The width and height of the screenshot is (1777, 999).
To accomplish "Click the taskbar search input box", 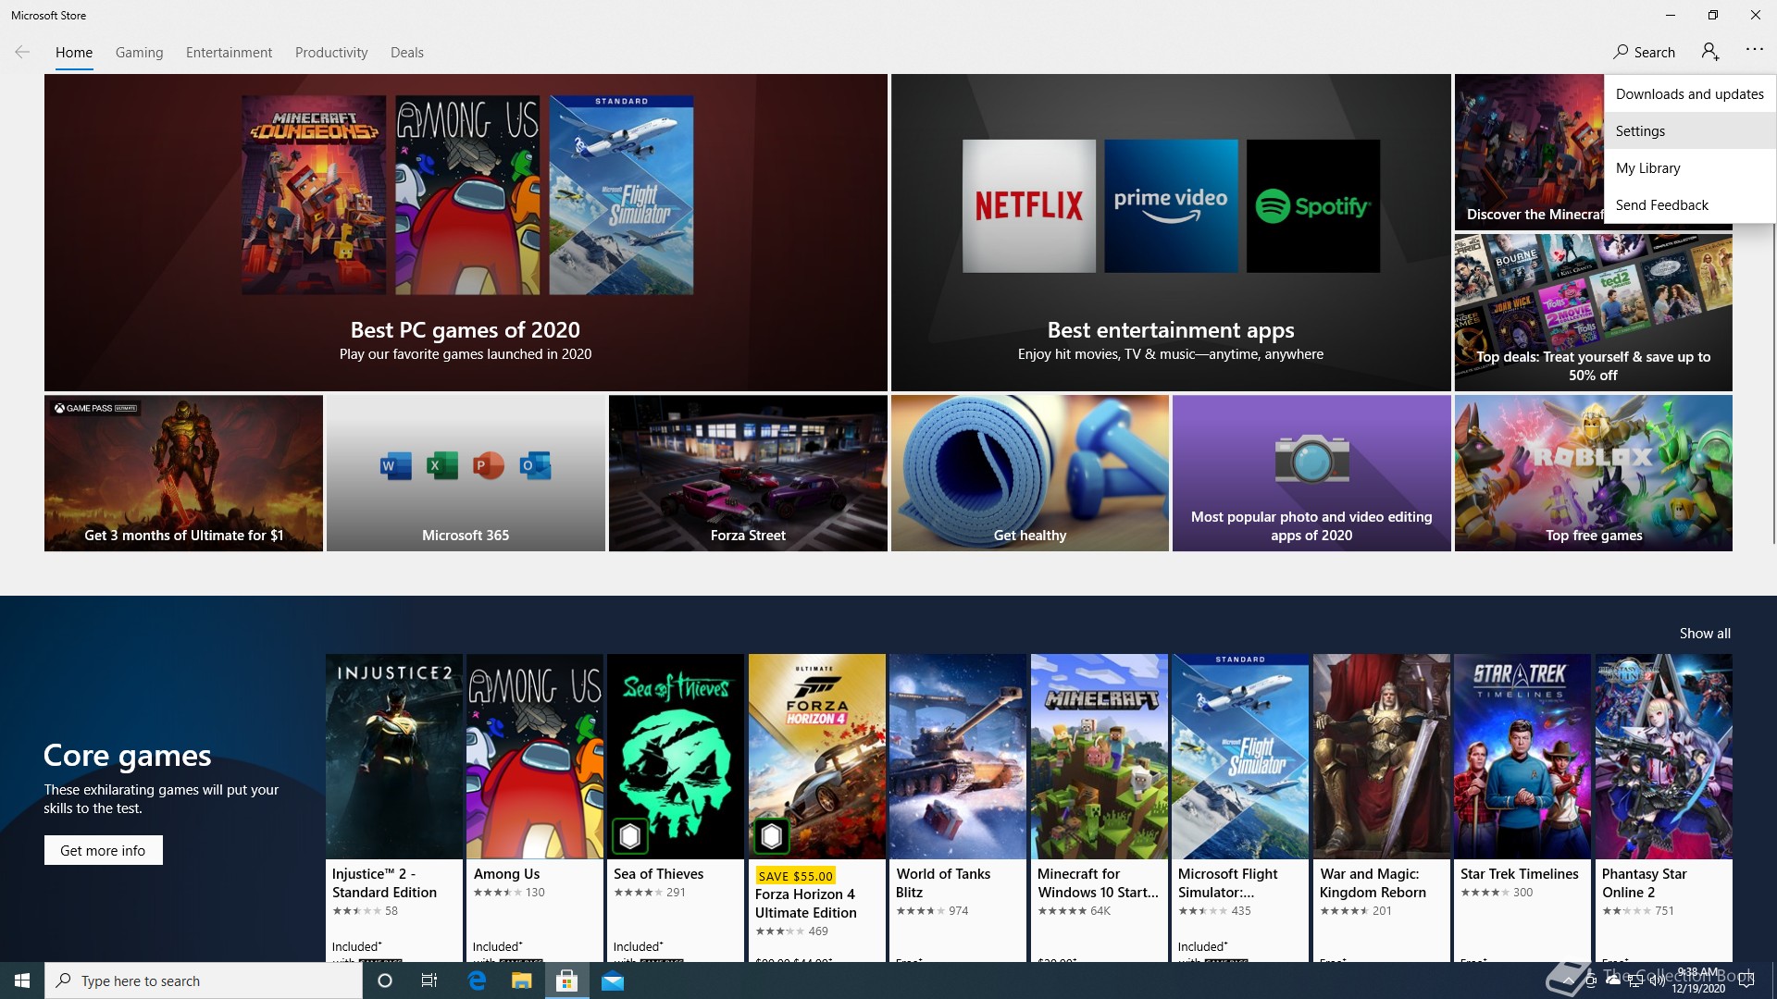I will 204,980.
